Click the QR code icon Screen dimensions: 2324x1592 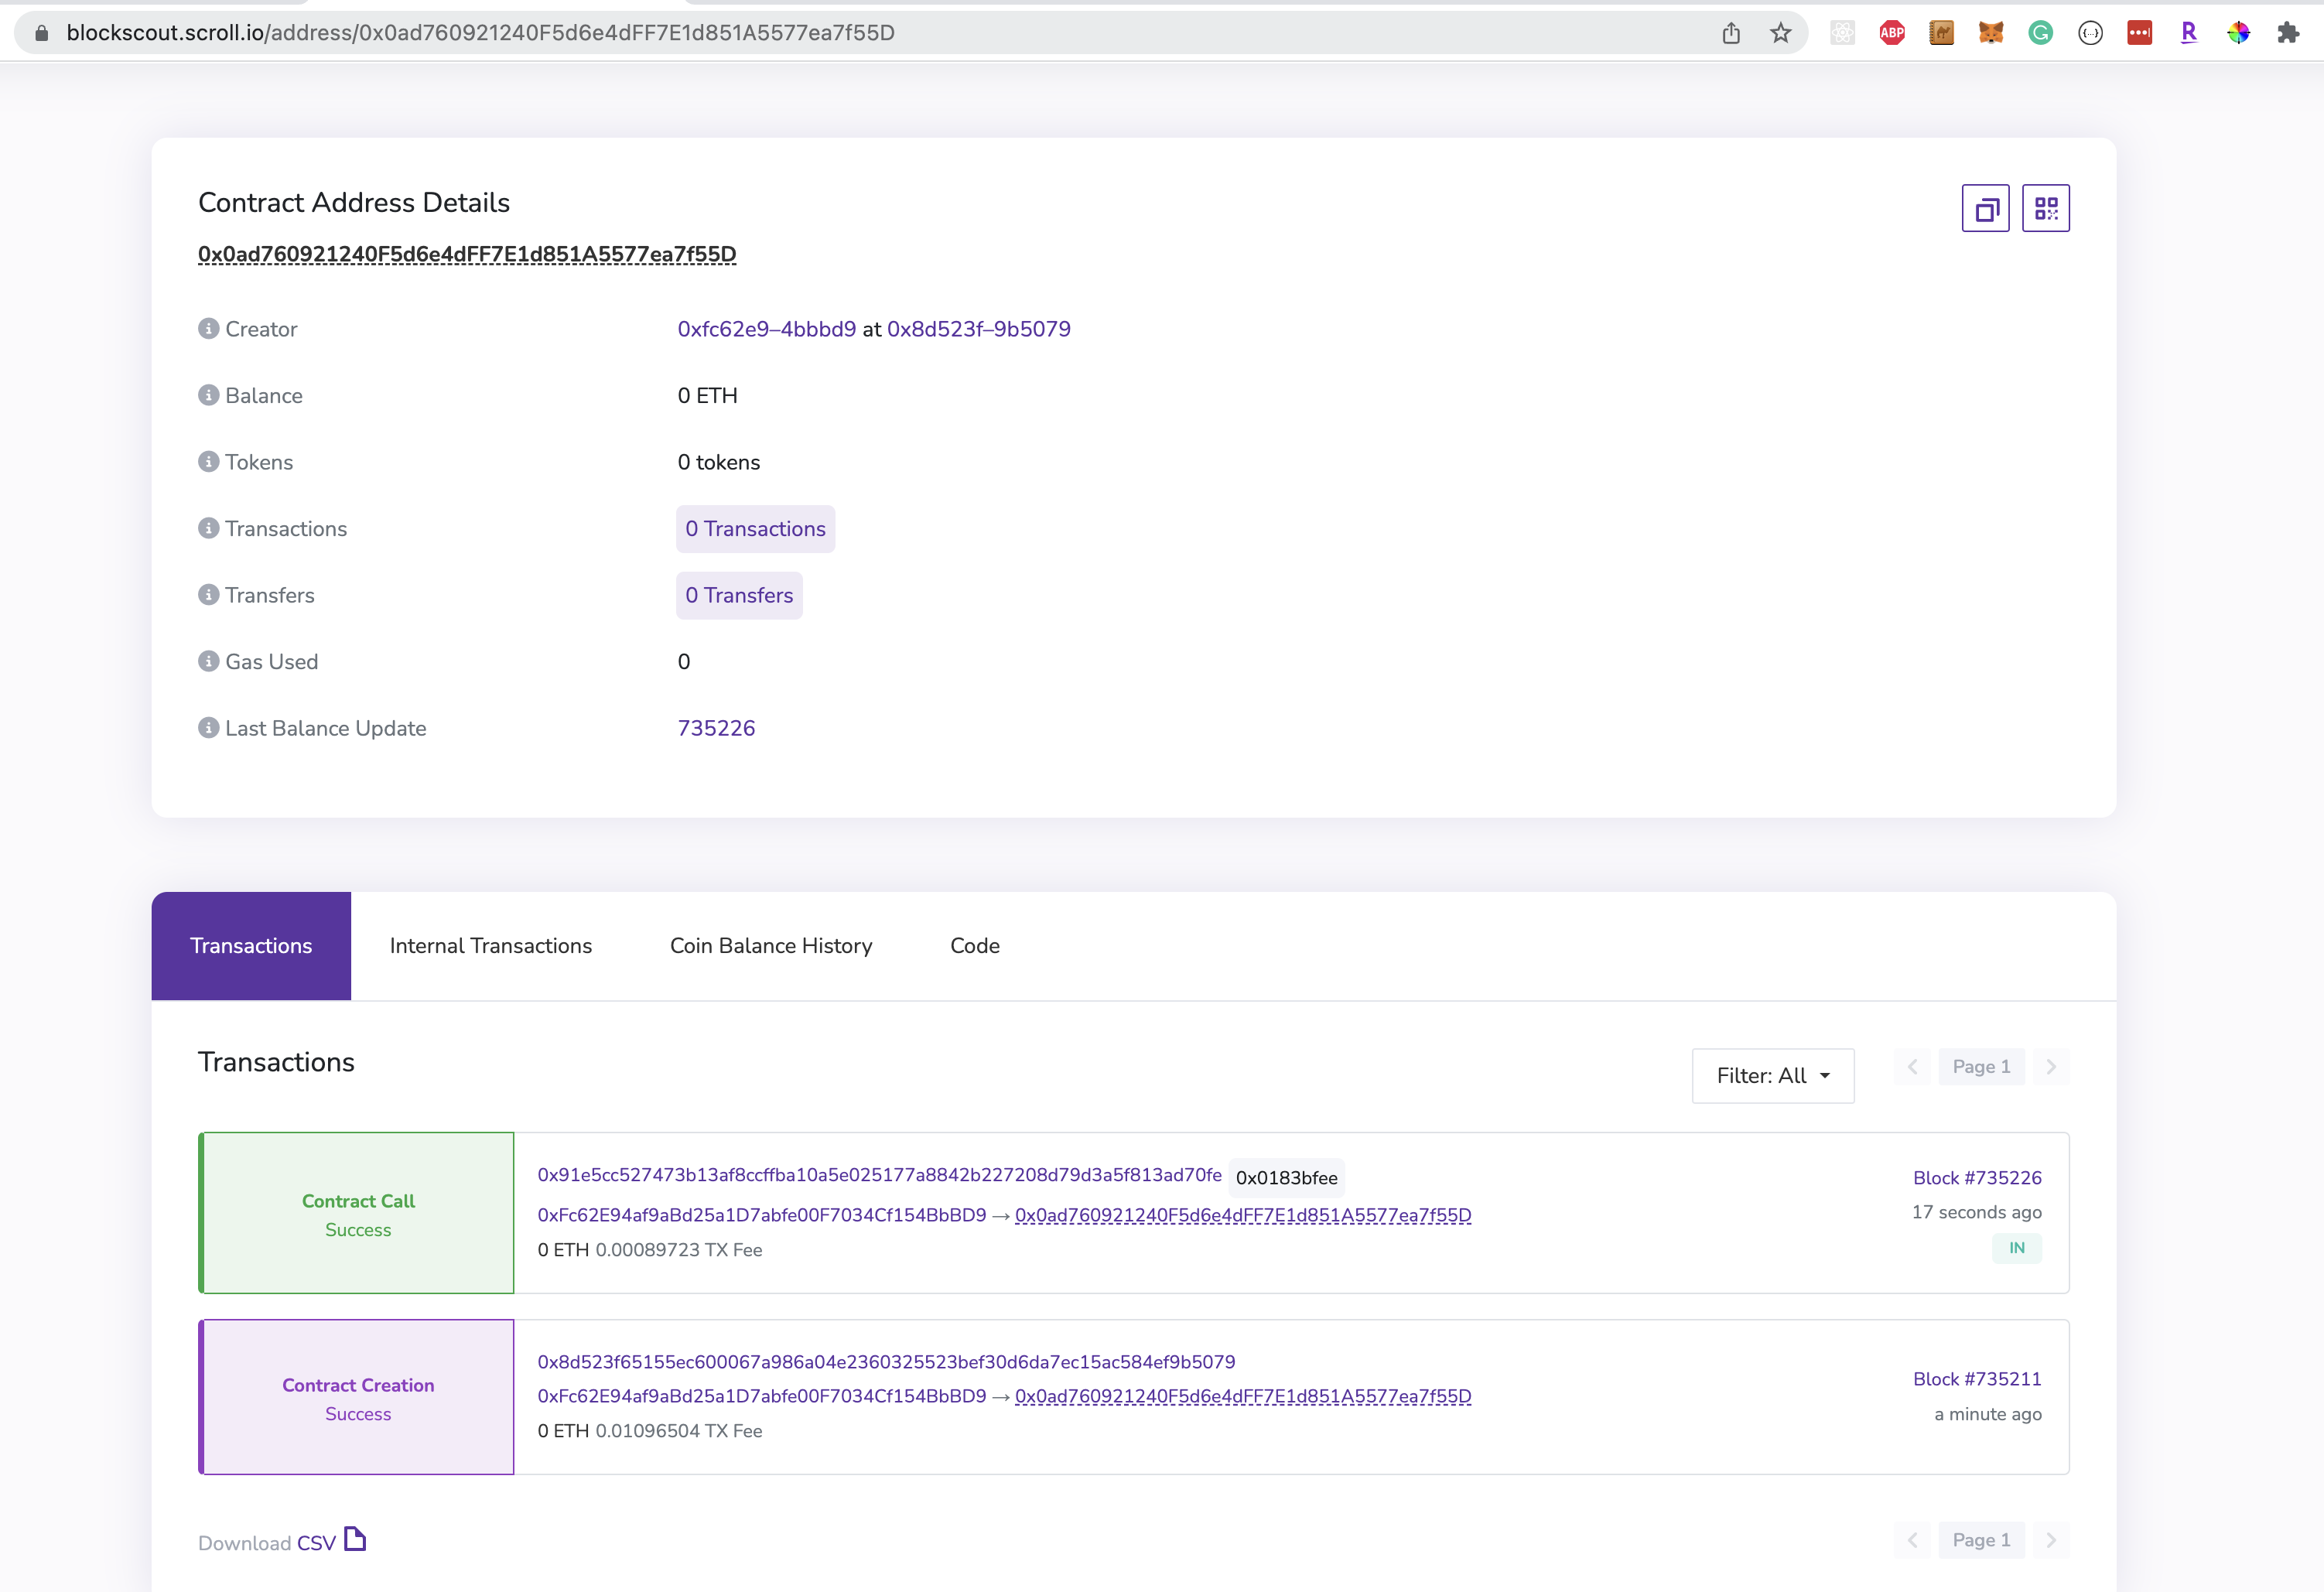tap(2047, 208)
